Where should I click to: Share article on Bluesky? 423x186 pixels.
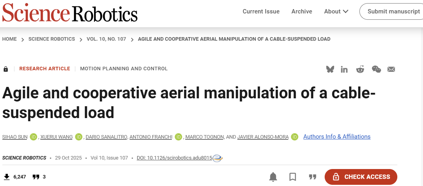(330, 69)
